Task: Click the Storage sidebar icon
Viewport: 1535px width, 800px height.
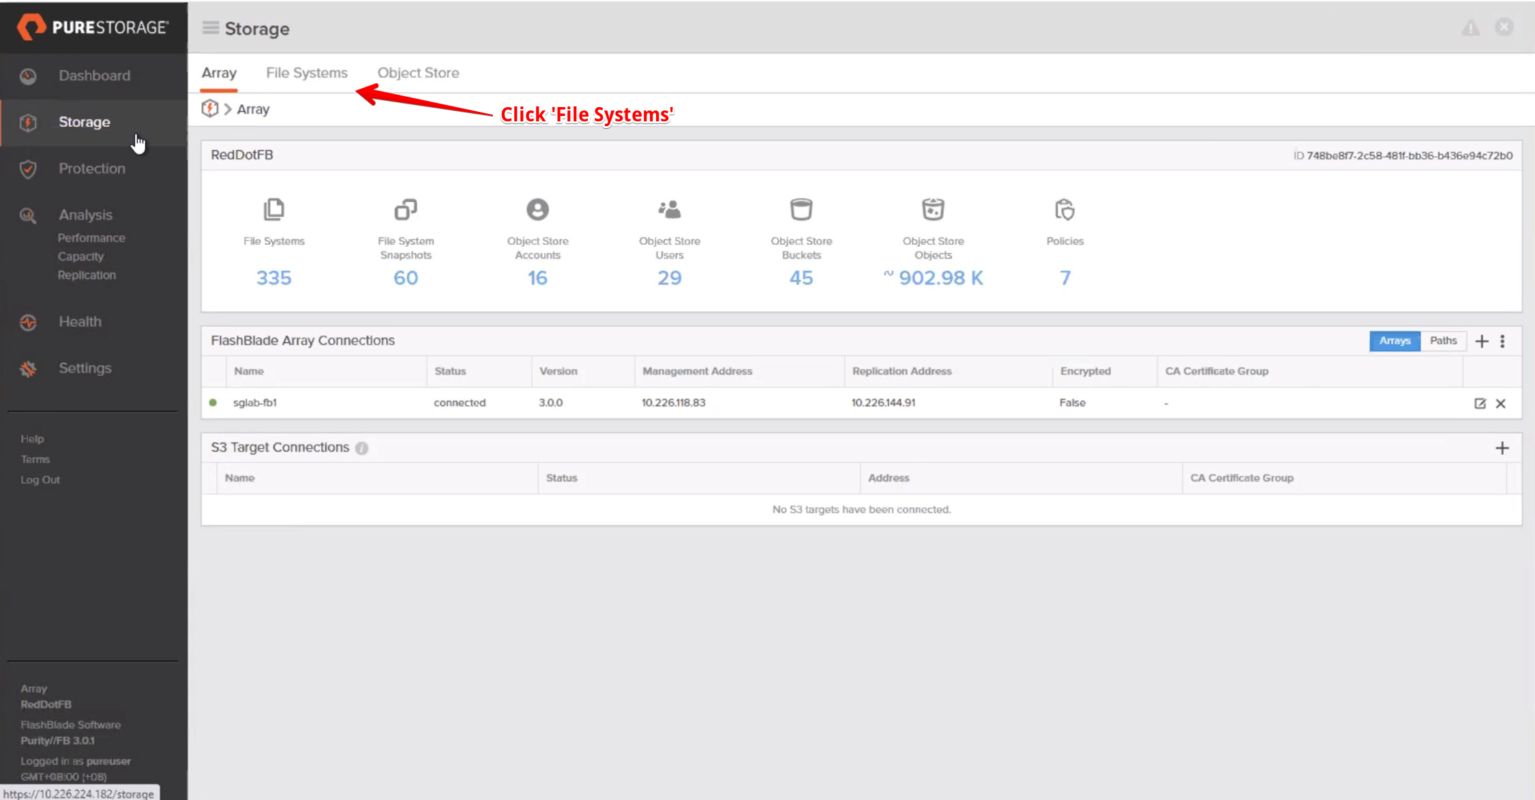Action: (x=28, y=122)
